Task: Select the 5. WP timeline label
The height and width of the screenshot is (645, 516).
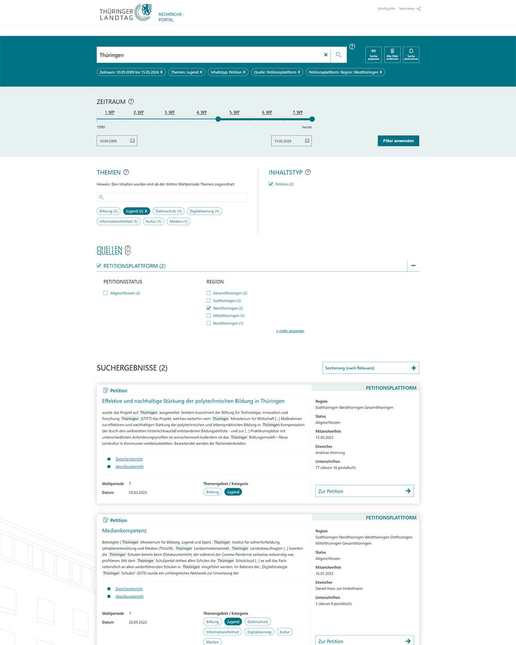Action: pyautogui.click(x=234, y=112)
